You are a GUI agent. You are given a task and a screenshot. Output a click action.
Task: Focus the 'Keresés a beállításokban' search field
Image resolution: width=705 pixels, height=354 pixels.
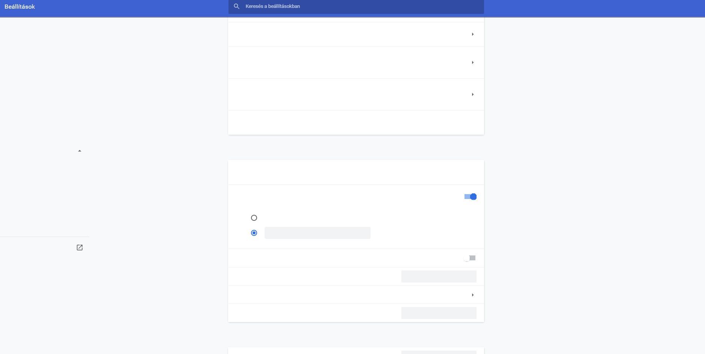(x=356, y=6)
